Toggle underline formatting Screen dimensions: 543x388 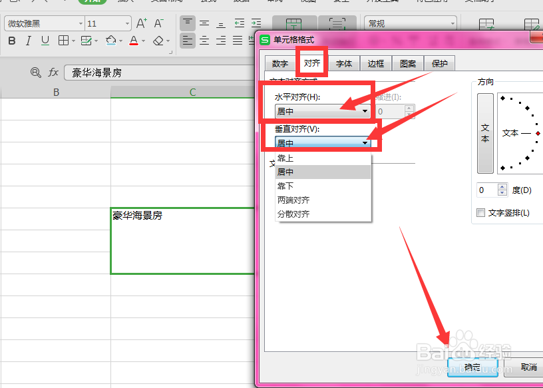44,40
